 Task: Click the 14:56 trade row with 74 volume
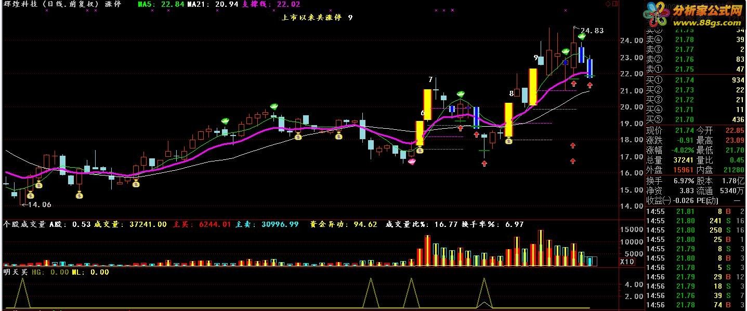pyautogui.click(x=695, y=305)
